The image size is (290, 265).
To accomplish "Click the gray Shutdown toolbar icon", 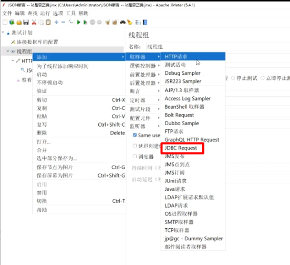I will 99,23.
